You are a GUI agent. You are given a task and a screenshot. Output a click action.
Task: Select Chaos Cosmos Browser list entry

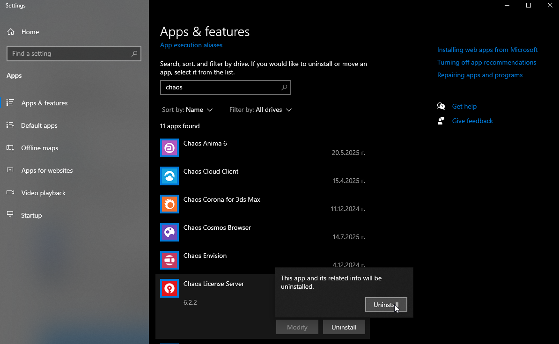coord(263,232)
